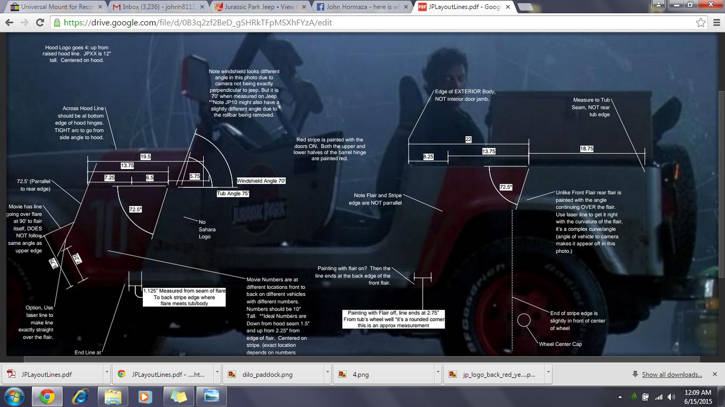Viewport: 725px width, 407px height.
Task: Click the 'Windshield Angle 70' label
Action: [x=261, y=181]
